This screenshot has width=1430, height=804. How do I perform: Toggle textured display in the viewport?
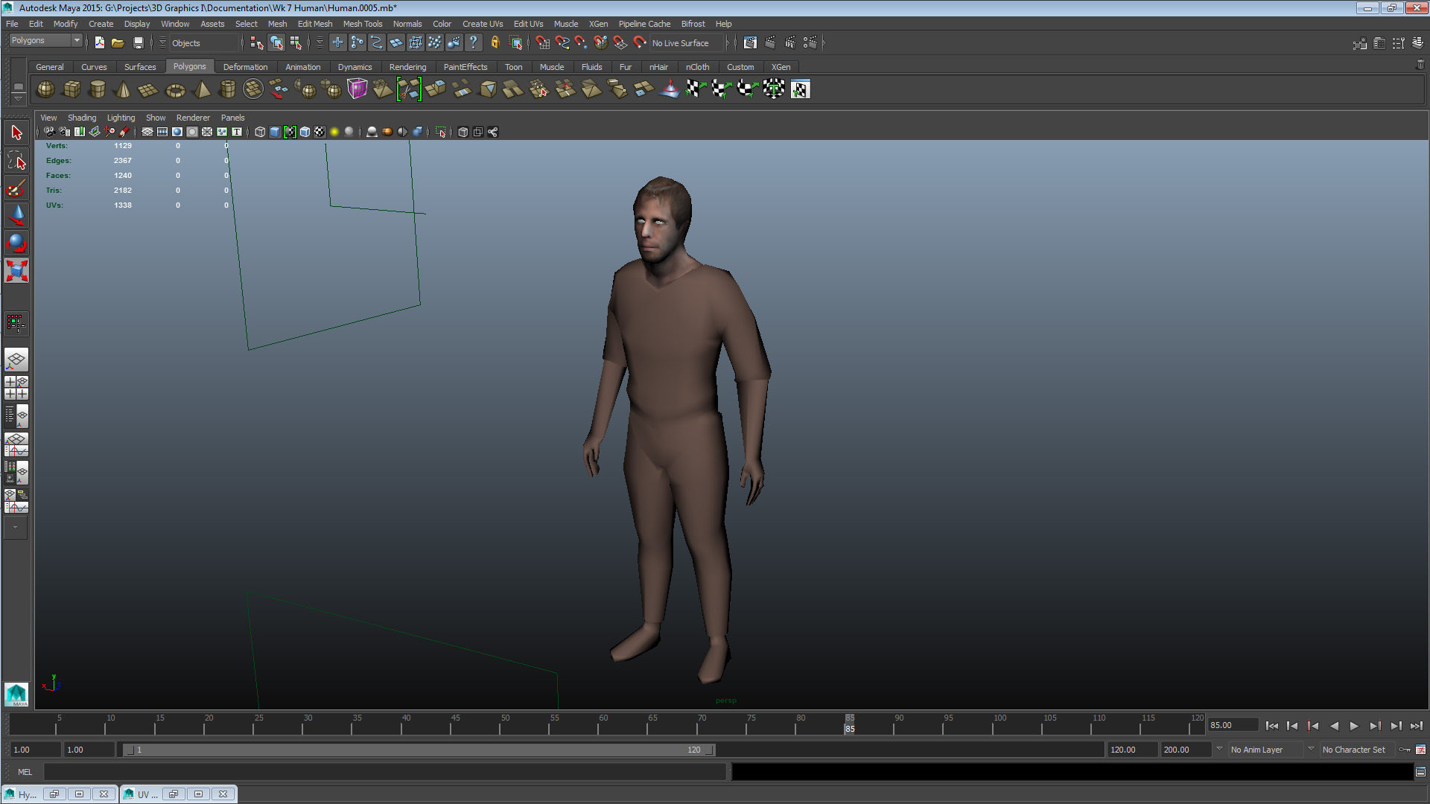click(x=320, y=132)
